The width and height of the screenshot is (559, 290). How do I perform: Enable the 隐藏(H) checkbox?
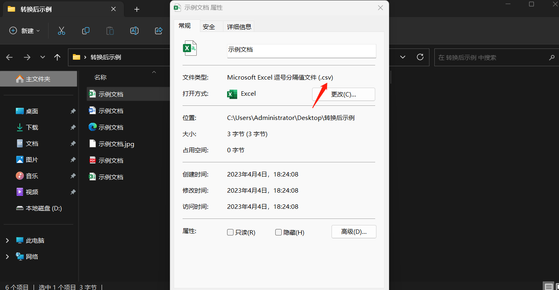pos(278,232)
